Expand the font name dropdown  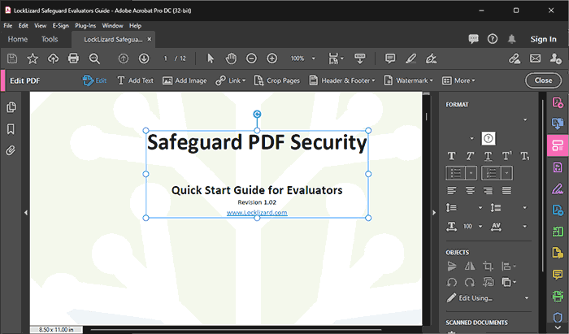[525, 119]
